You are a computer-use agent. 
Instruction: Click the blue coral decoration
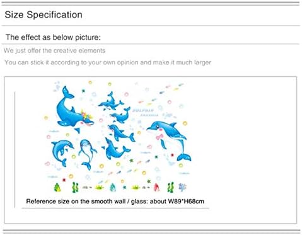(182, 186)
